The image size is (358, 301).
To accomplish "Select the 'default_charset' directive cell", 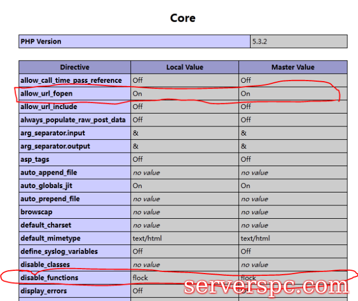I will (x=74, y=225).
